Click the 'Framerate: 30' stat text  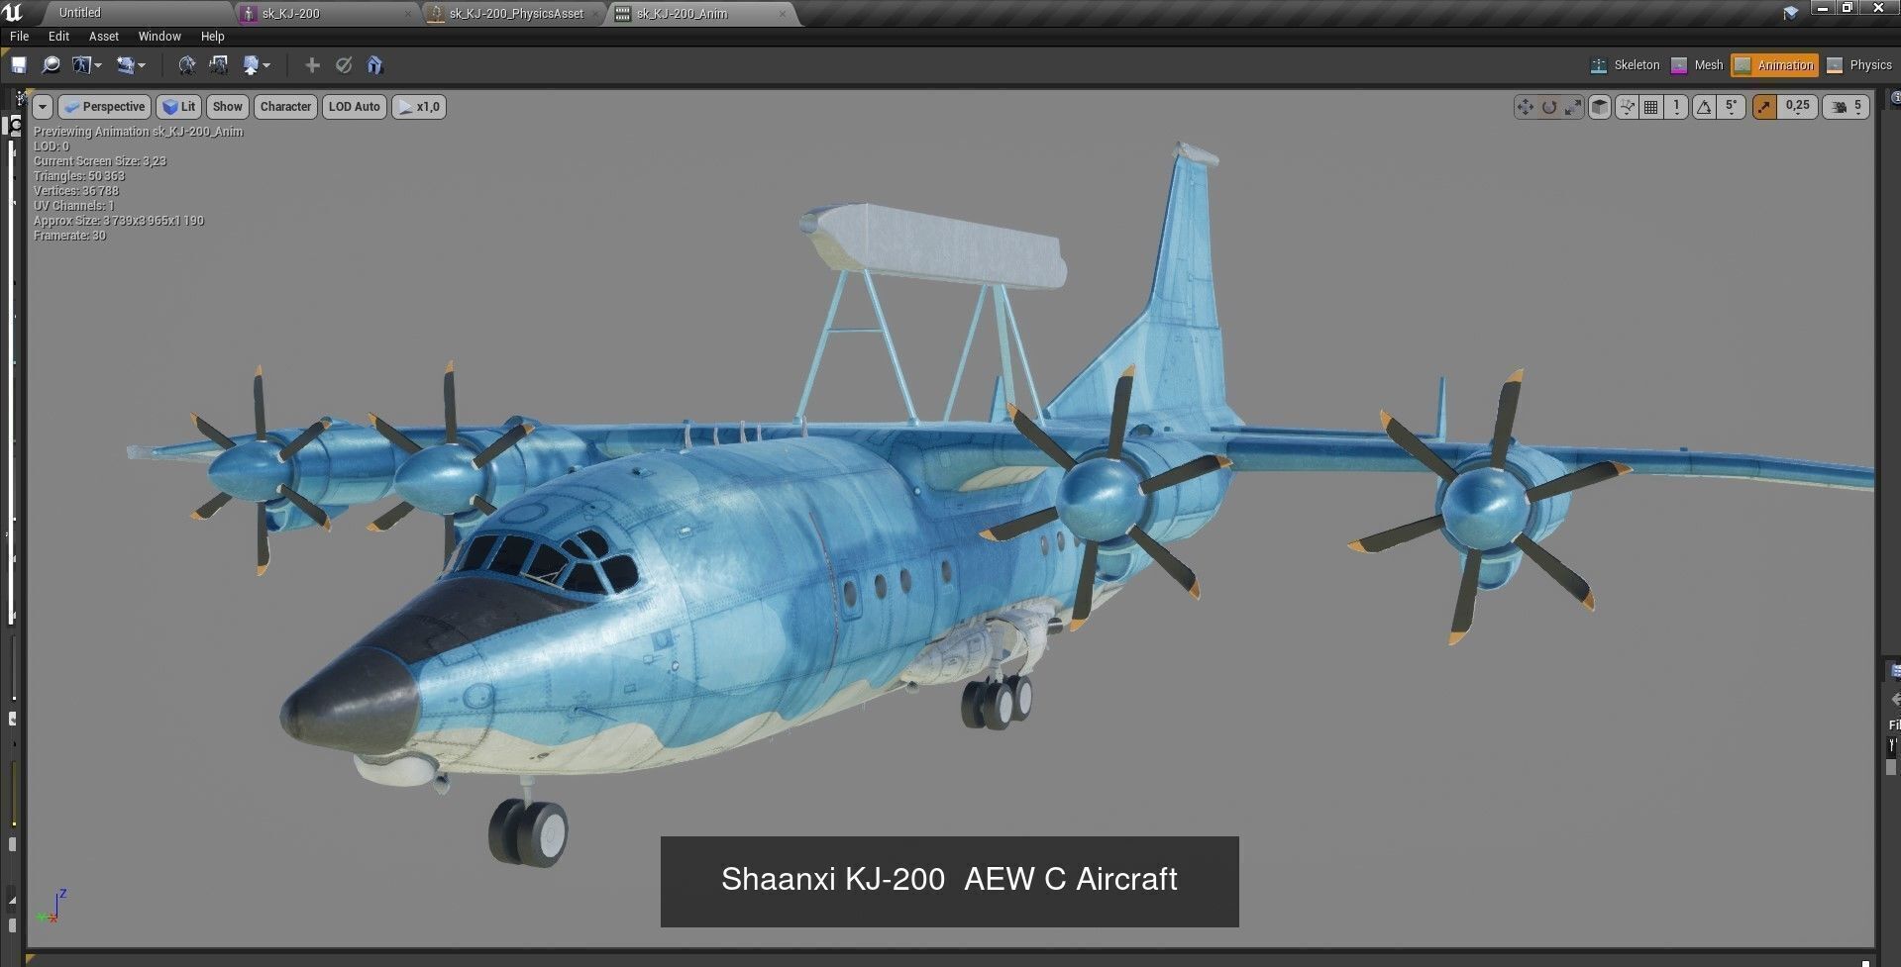[69, 236]
